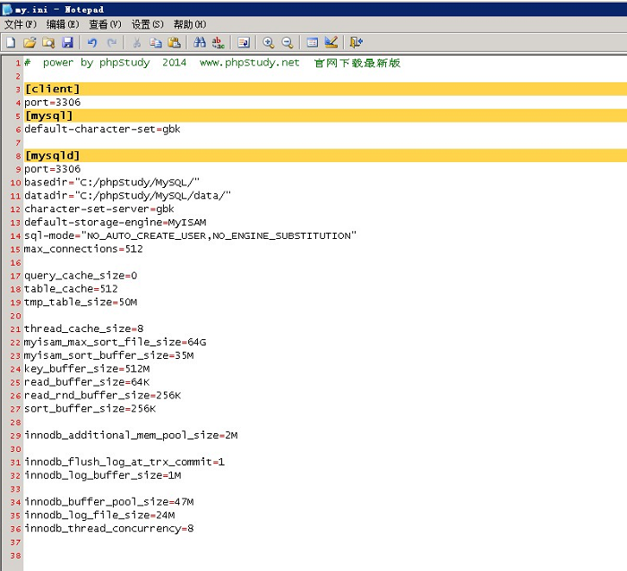
Task: Click the table_cache=512 line
Action: tap(71, 289)
